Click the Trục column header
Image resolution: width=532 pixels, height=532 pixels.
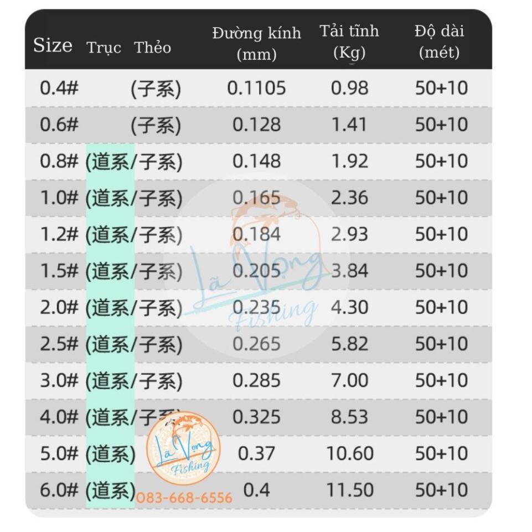(x=104, y=48)
